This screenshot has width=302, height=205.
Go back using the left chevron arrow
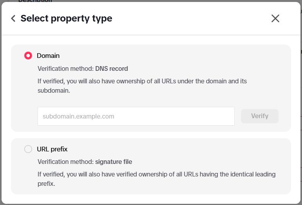(x=13, y=18)
